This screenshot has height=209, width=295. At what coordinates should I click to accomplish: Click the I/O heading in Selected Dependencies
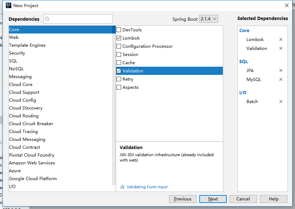coord(243,93)
